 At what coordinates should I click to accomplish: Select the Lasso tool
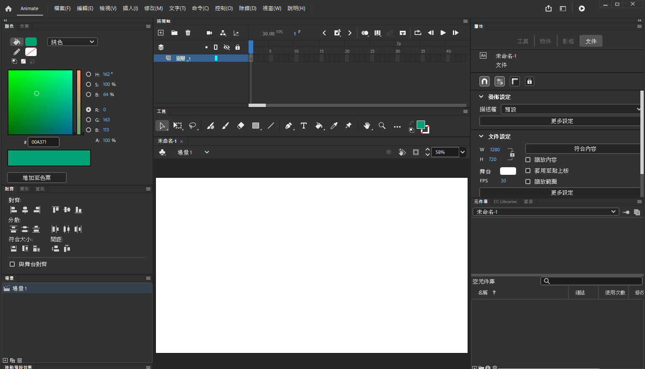tap(193, 126)
